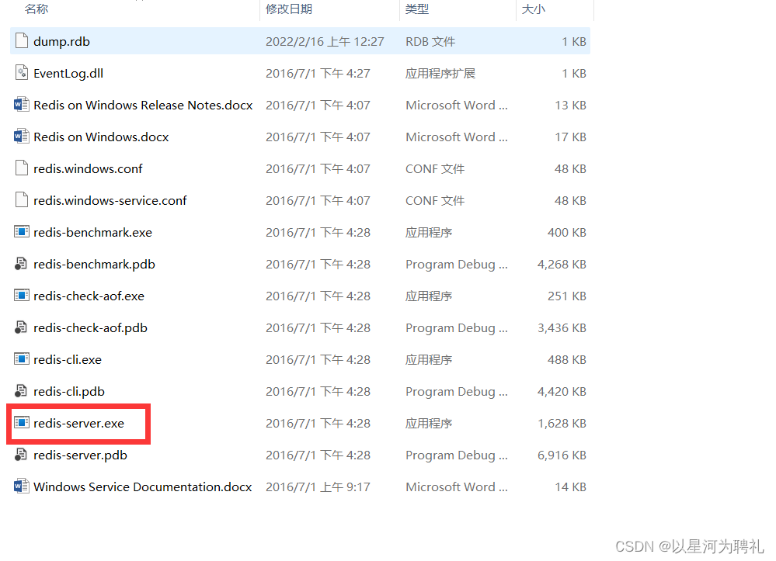The width and height of the screenshot is (776, 561).
Task: Click the redis-cli.pdb debug file icon
Action: [21, 391]
